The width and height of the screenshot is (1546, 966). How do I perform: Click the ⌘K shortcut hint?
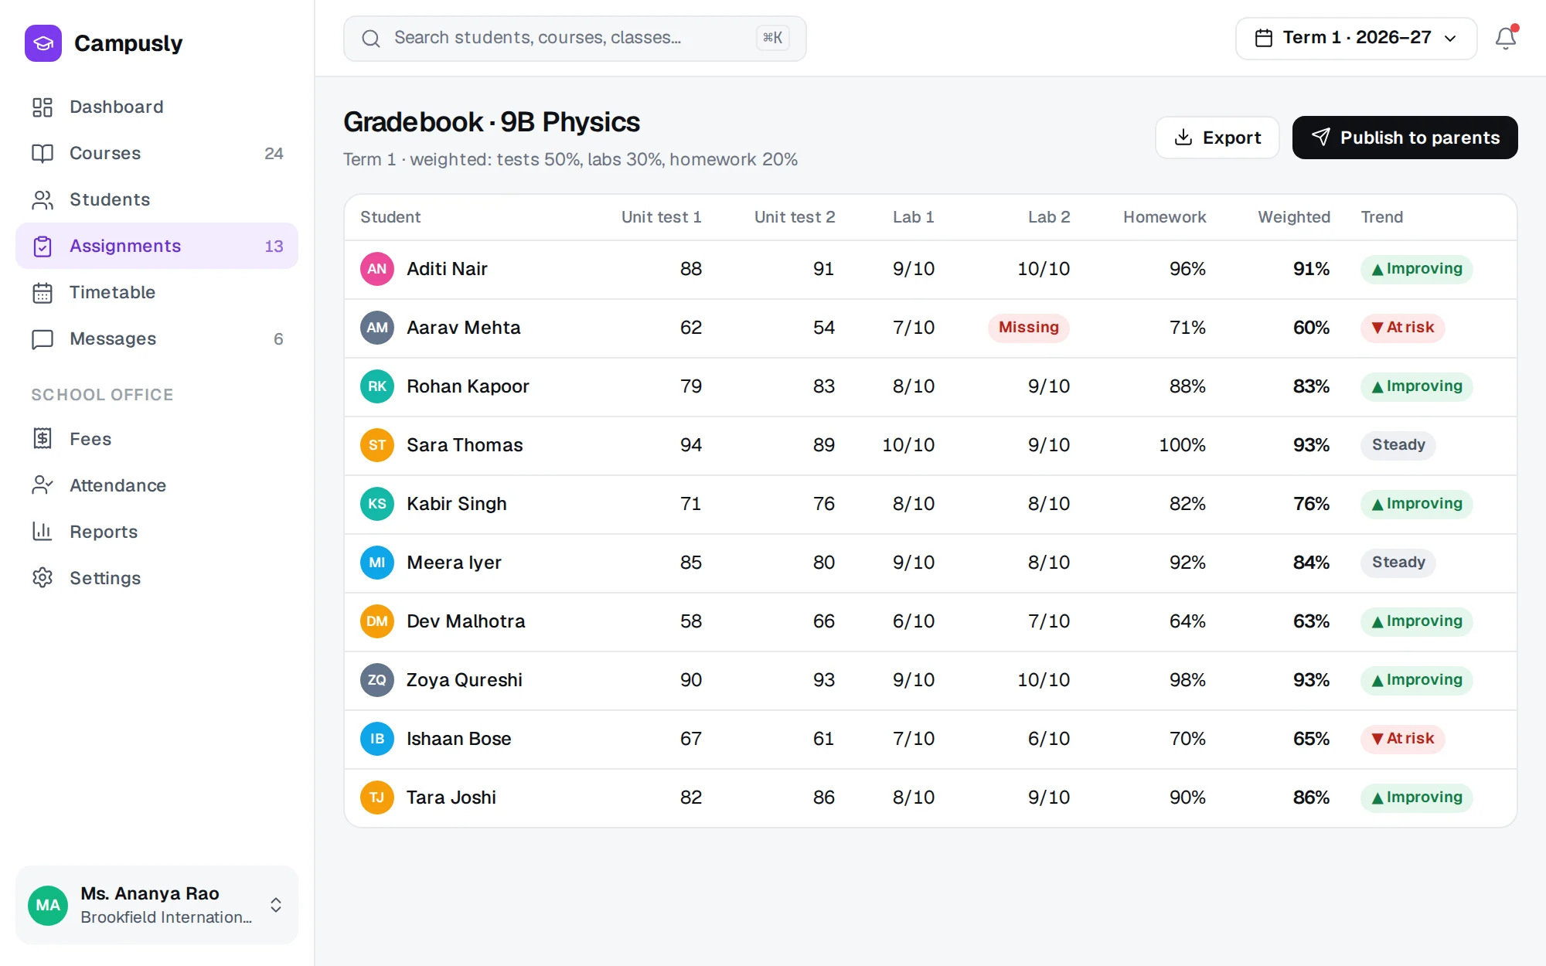[772, 38]
